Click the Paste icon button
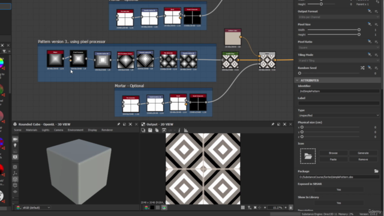 coord(333,160)
